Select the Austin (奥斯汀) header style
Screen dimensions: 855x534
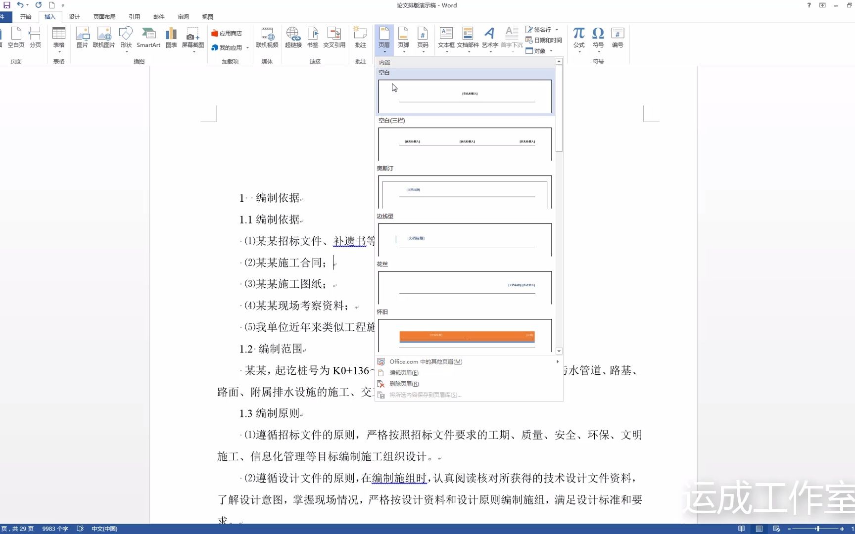[465, 192]
